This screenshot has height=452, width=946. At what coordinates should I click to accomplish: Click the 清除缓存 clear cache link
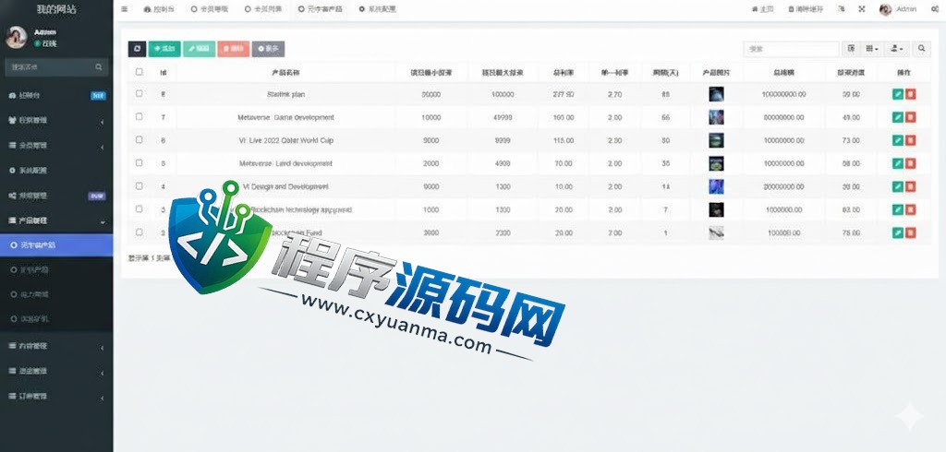(x=806, y=9)
